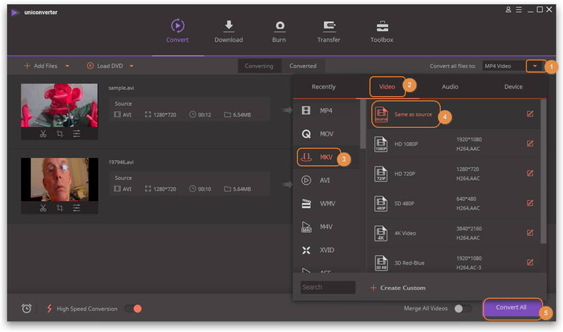Toggle Merge All Videos switch
Viewport: 563px width, 332px height.
click(463, 309)
